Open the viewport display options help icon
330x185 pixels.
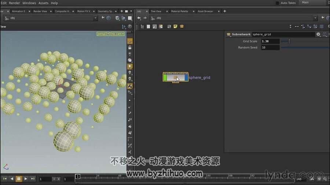(x=130, y=26)
